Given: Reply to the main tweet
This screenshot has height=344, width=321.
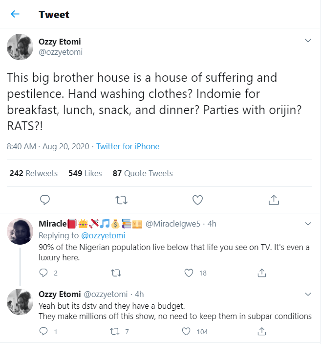Looking at the screenshot, I should [45, 200].
